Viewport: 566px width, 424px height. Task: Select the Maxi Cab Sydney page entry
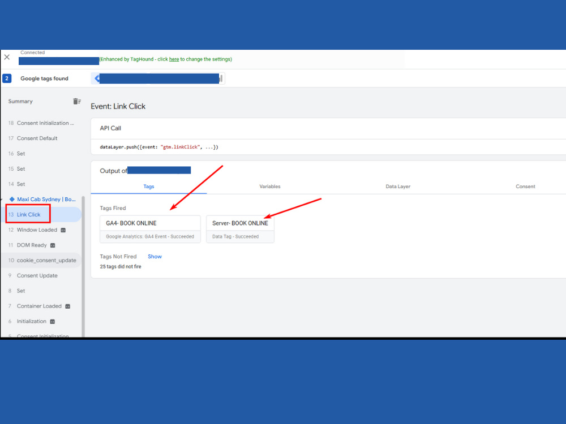tap(42, 199)
